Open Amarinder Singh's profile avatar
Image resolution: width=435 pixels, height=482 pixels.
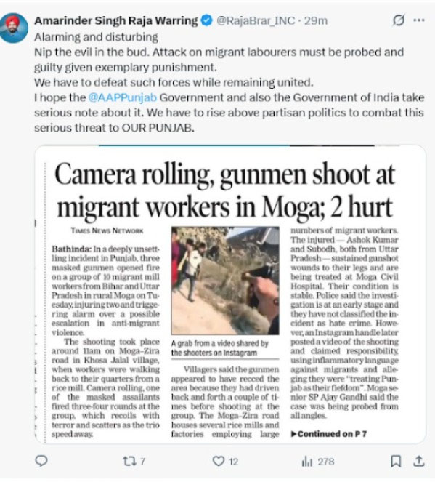pos(14,28)
